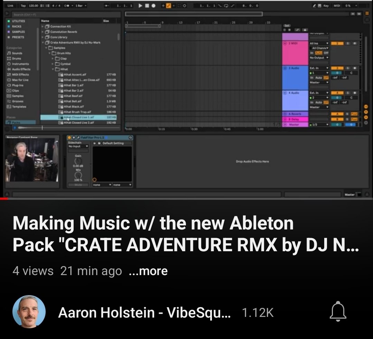The height and width of the screenshot is (339, 373).
Task: Collapse the Crate Adventure RMX pack
Action: coord(43,43)
